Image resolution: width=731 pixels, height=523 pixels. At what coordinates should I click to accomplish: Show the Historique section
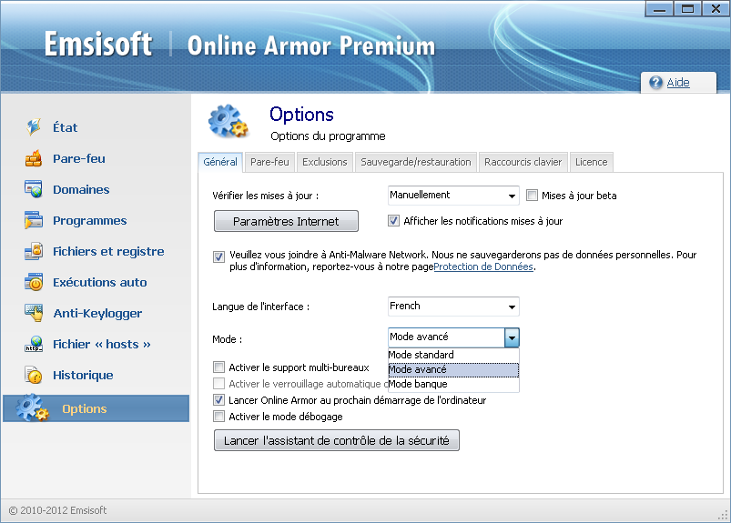(x=83, y=375)
